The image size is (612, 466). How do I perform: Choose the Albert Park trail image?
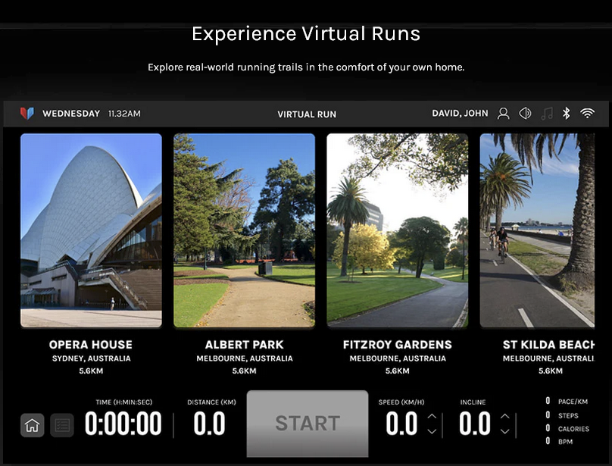pyautogui.click(x=244, y=230)
